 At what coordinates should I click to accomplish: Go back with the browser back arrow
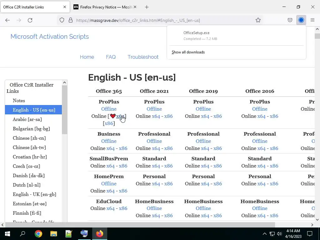tap(7, 20)
